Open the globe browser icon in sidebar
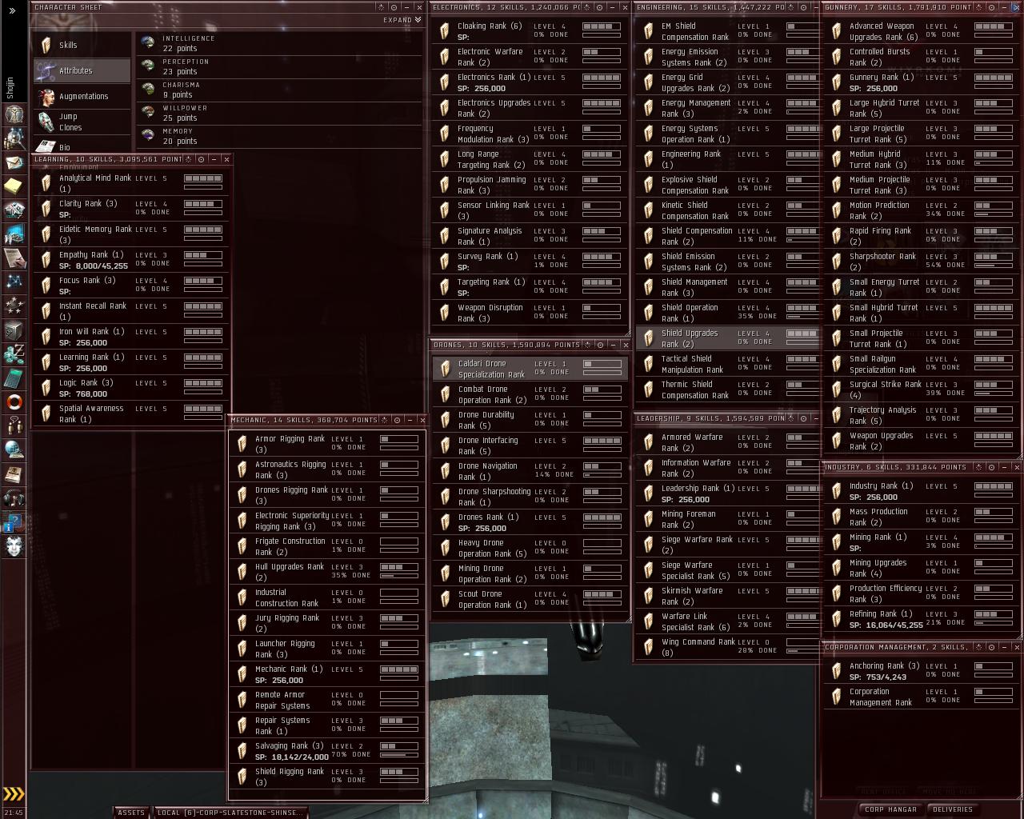 (x=14, y=450)
